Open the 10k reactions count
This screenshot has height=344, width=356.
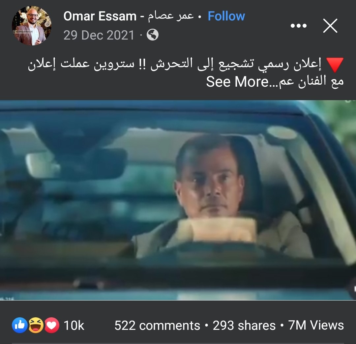pyautogui.click(x=74, y=326)
